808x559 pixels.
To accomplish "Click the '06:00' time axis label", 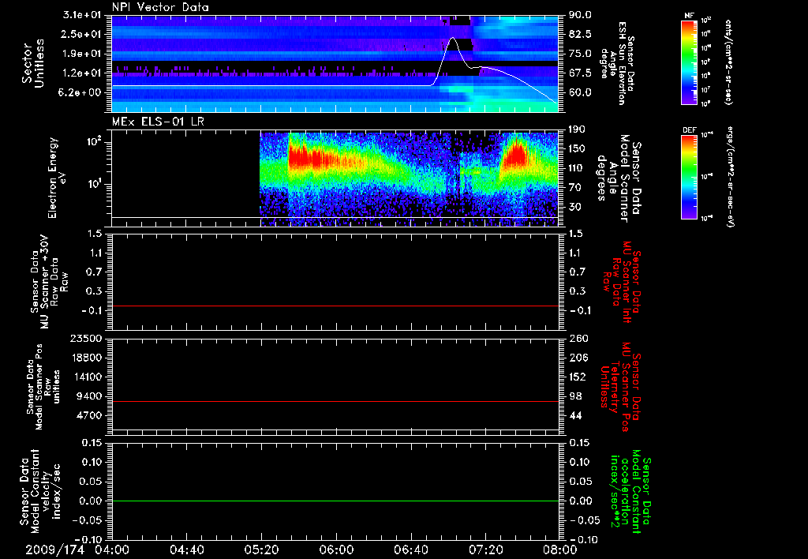I will (x=336, y=550).
